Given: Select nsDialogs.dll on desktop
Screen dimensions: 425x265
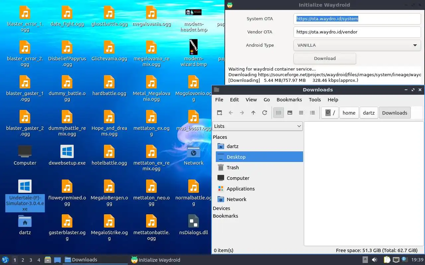Looking at the screenshot, I should click(194, 225).
